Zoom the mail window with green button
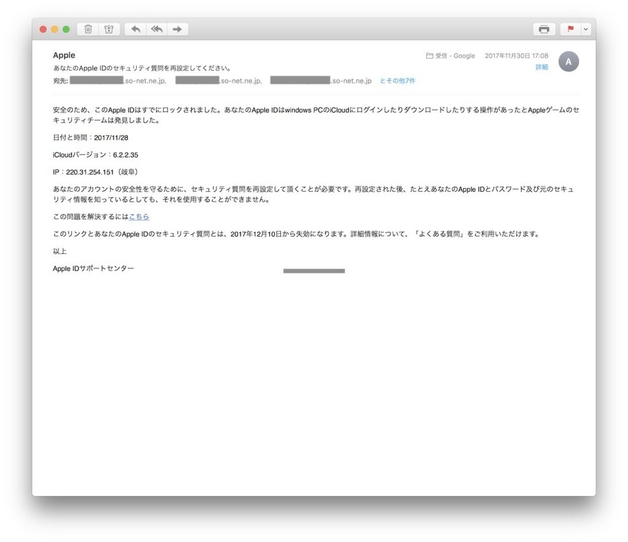This screenshot has width=628, height=542. click(x=66, y=29)
